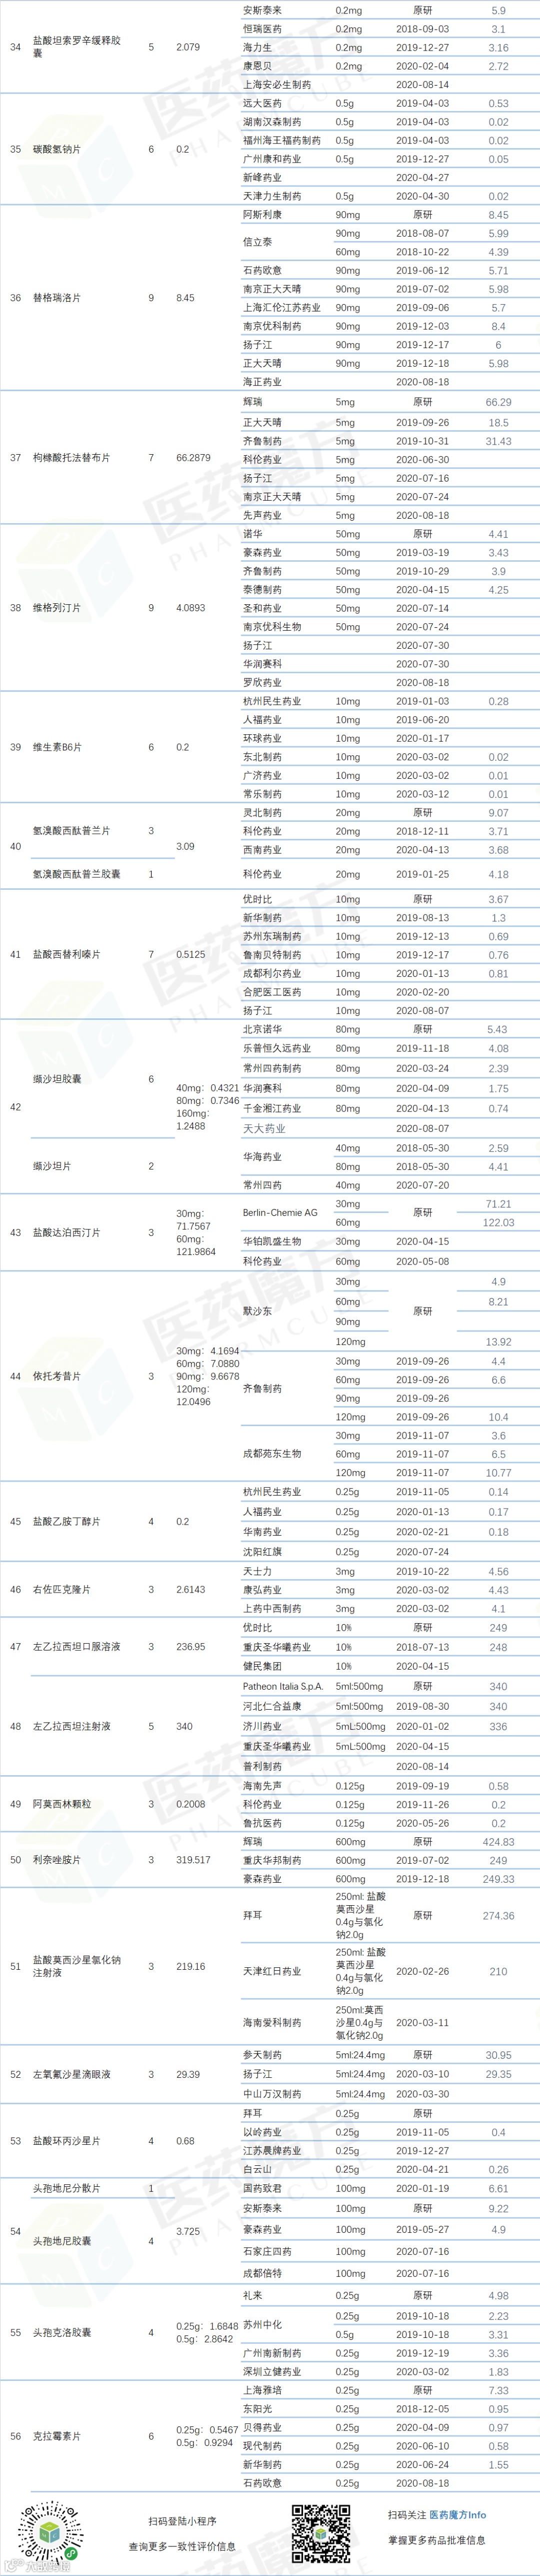This screenshot has height=2576, width=540.
Task: Click company cell 天津红日药业
Action: pyautogui.click(x=272, y=1971)
